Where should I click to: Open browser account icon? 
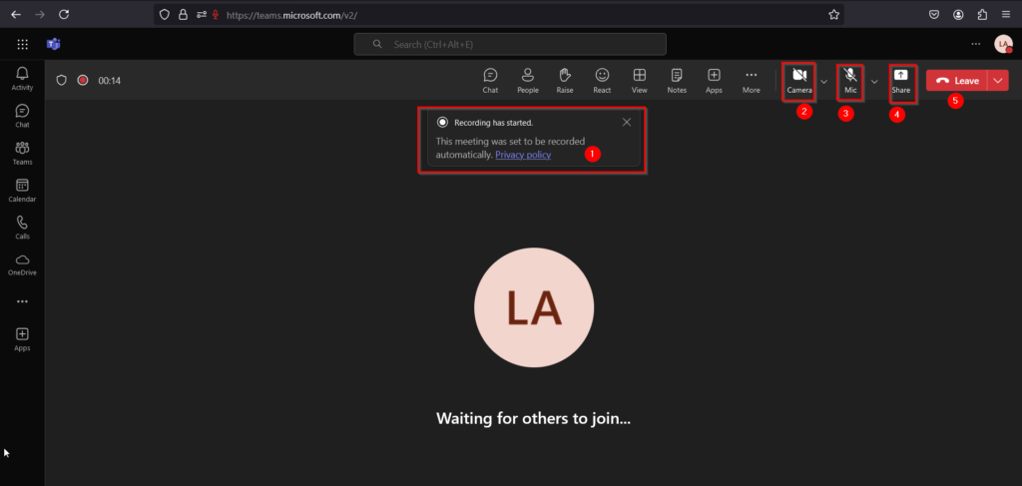tap(958, 14)
